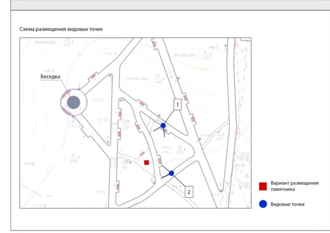Select the blue viewpoint dot linked to box 1
Screen dimensions: 330x233
tap(163, 126)
